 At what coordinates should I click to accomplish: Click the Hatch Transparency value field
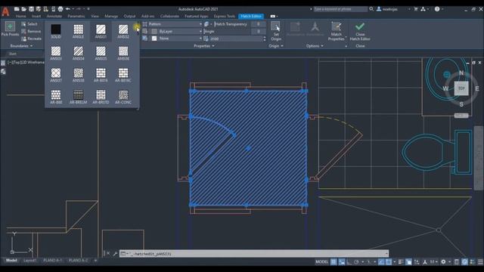[x=259, y=24]
